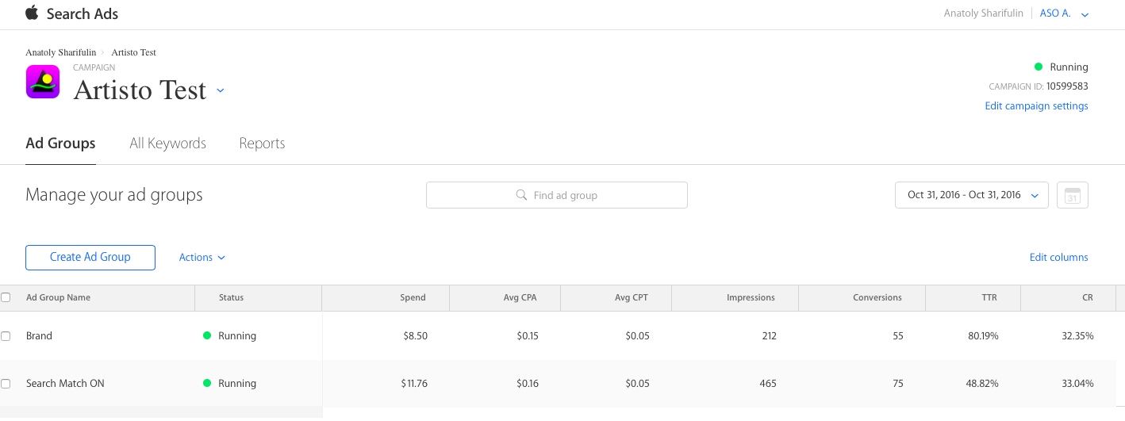The height and width of the screenshot is (421, 1125).
Task: Click the Create Ad Group button
Action: pyautogui.click(x=90, y=257)
